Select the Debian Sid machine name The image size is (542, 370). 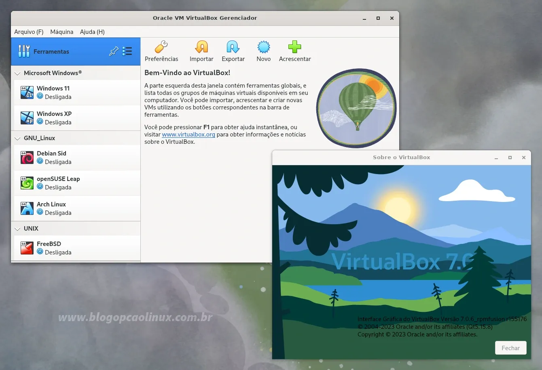click(51, 153)
